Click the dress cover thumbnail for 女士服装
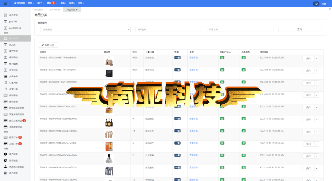 (x=109, y=159)
